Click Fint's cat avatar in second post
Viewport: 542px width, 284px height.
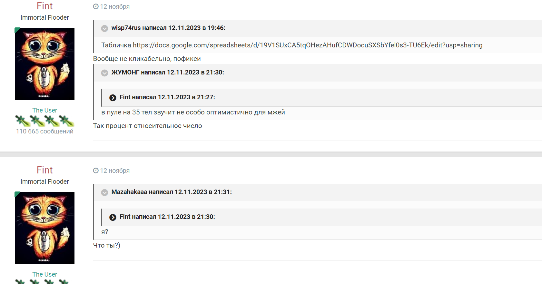(44, 228)
